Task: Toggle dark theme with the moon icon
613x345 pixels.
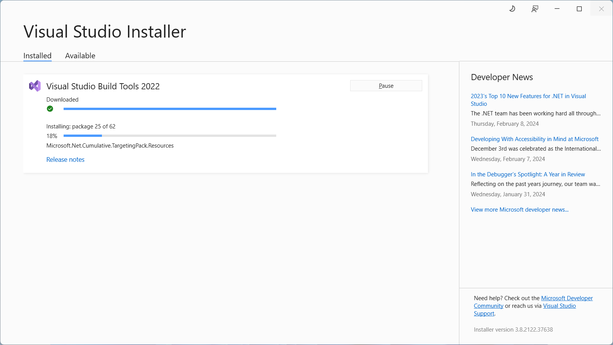Action: point(513,8)
